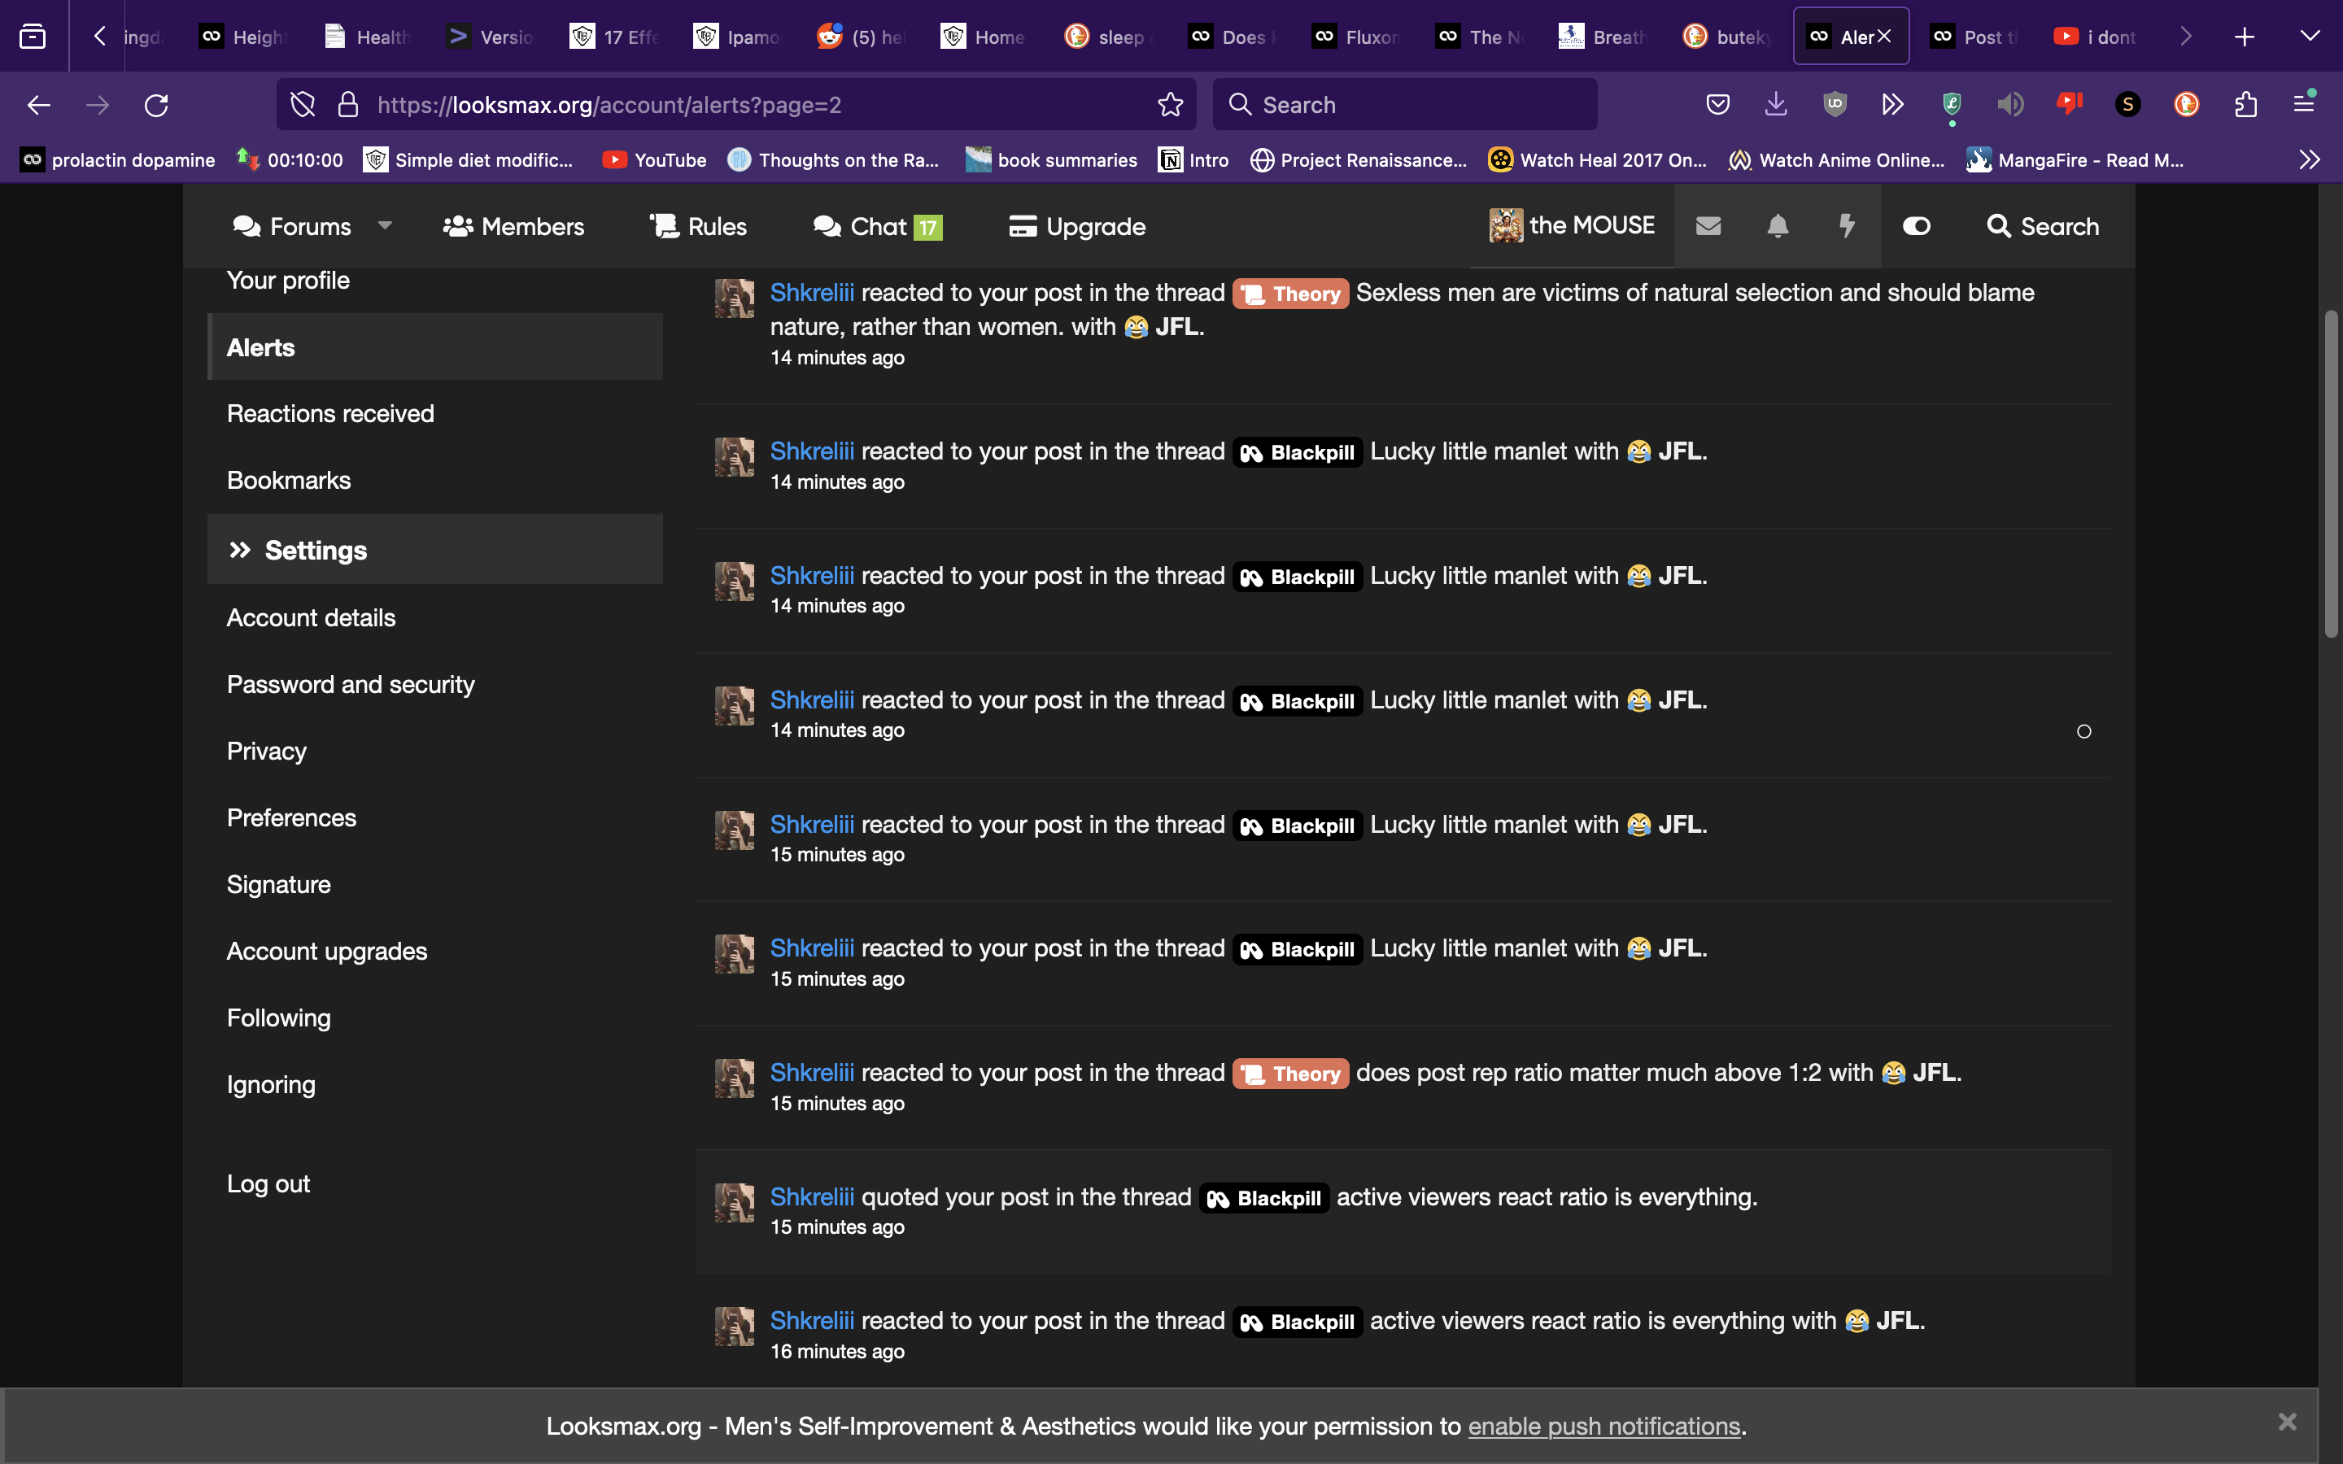Click the lightning bolt what's new icon

(1846, 225)
